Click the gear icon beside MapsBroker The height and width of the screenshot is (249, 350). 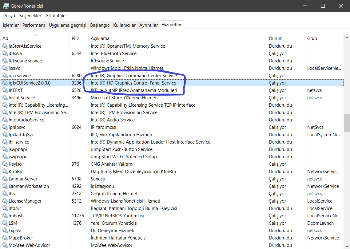point(5,238)
